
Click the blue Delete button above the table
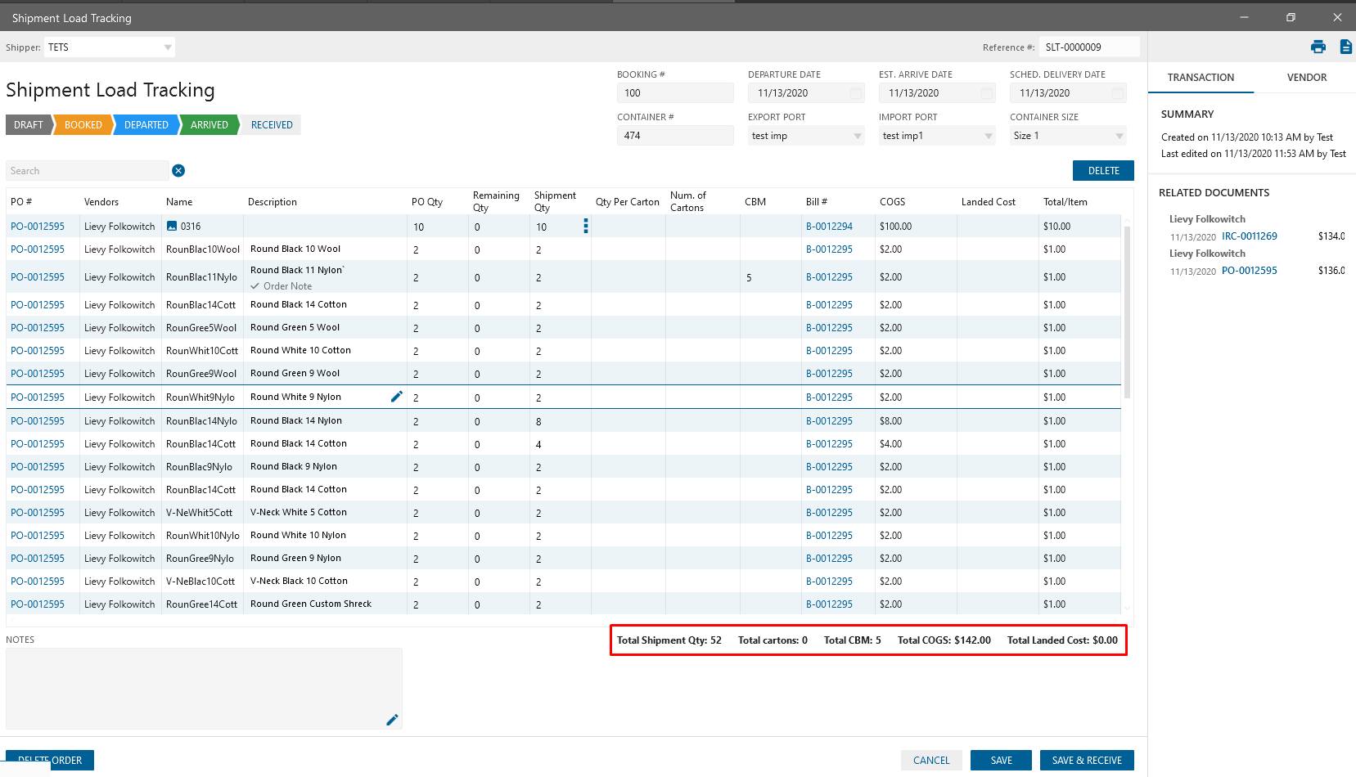(x=1103, y=171)
